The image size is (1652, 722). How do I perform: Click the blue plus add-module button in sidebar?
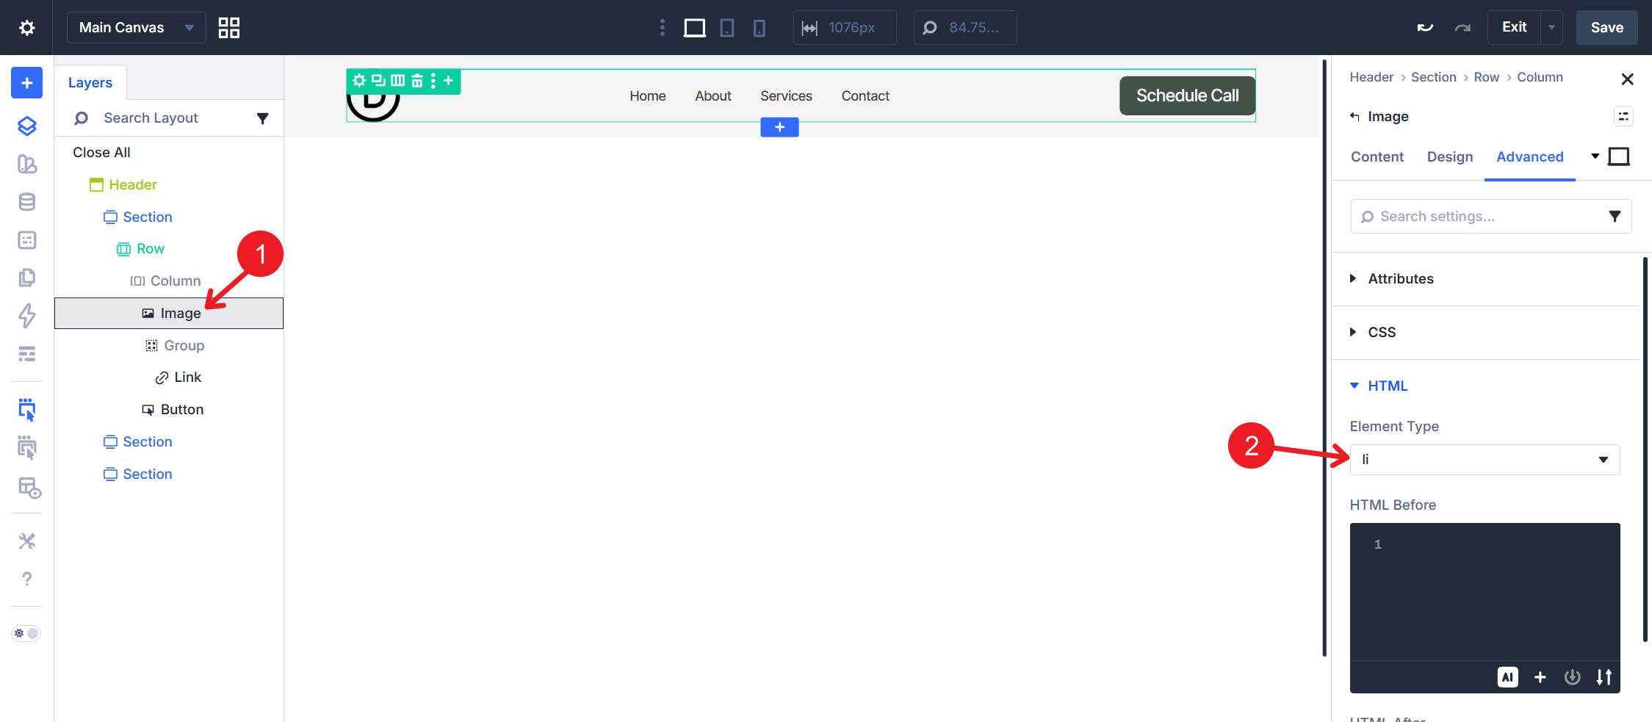[26, 83]
